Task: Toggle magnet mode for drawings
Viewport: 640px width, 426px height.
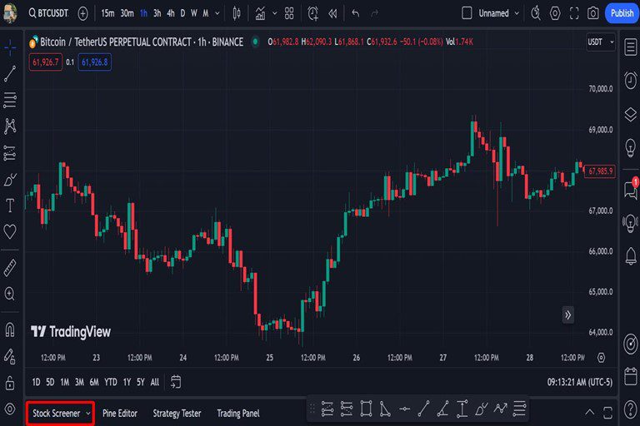Action: click(x=10, y=329)
